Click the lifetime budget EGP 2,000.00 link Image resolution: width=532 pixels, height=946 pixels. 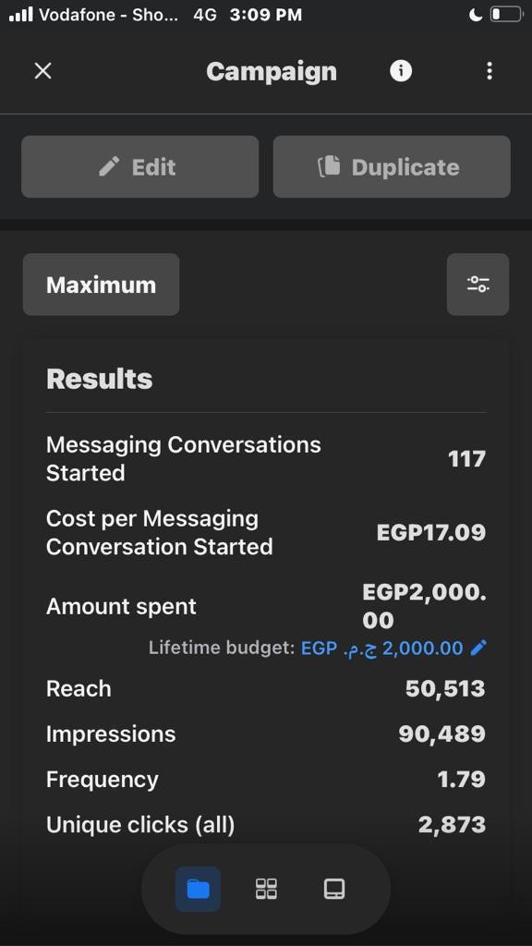tap(381, 649)
